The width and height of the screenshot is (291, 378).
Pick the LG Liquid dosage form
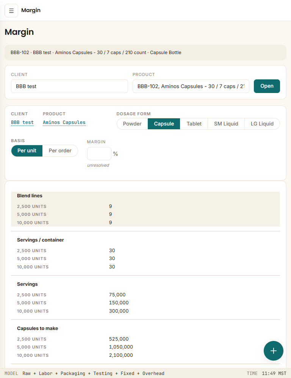(262, 124)
